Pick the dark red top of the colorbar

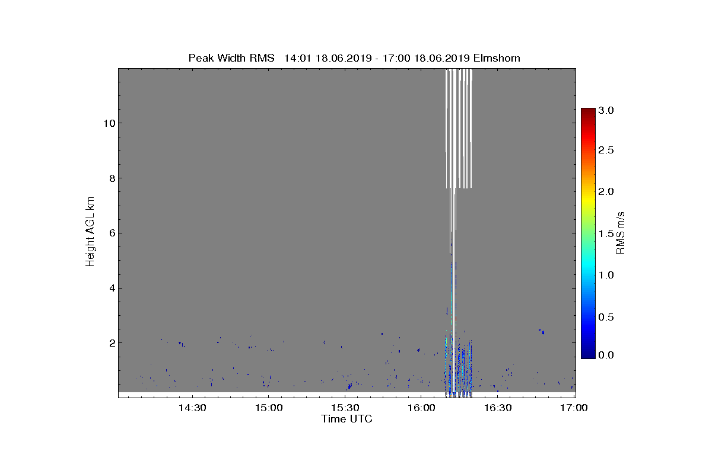point(588,113)
